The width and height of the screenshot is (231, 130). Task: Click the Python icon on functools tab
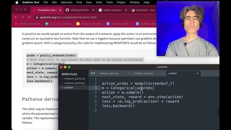(x=133, y=10)
